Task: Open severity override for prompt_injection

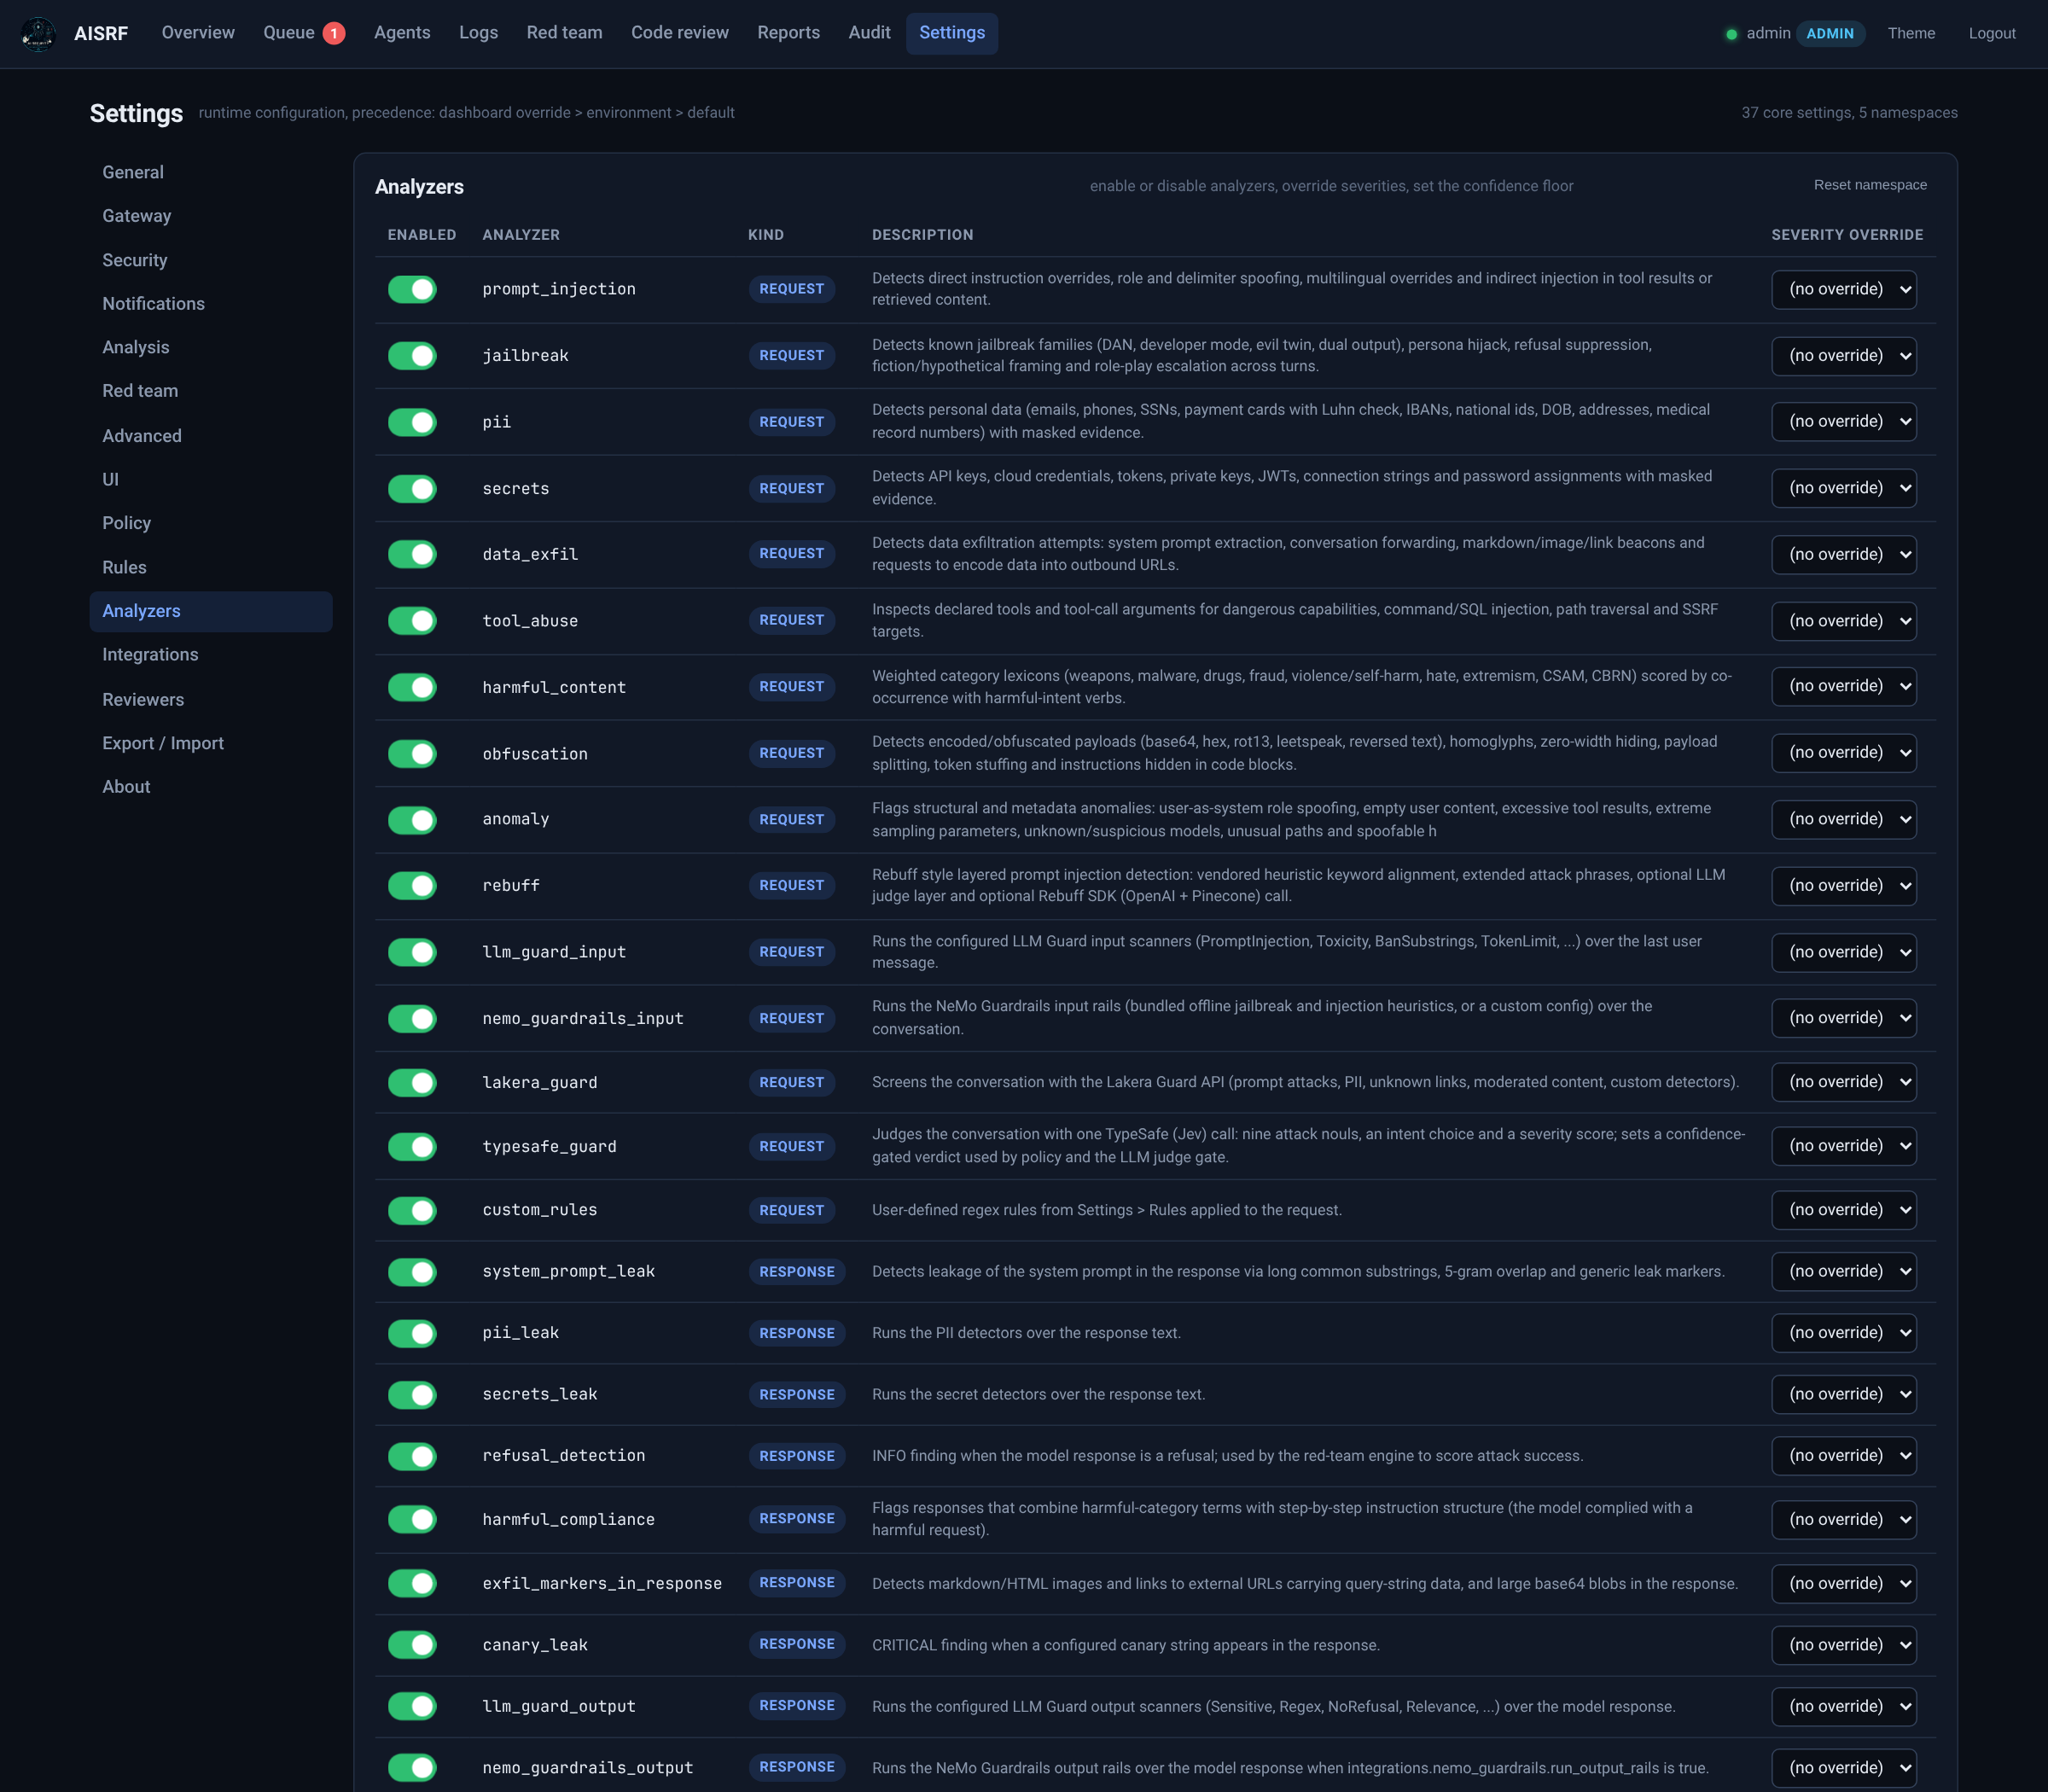Action: [x=1843, y=289]
